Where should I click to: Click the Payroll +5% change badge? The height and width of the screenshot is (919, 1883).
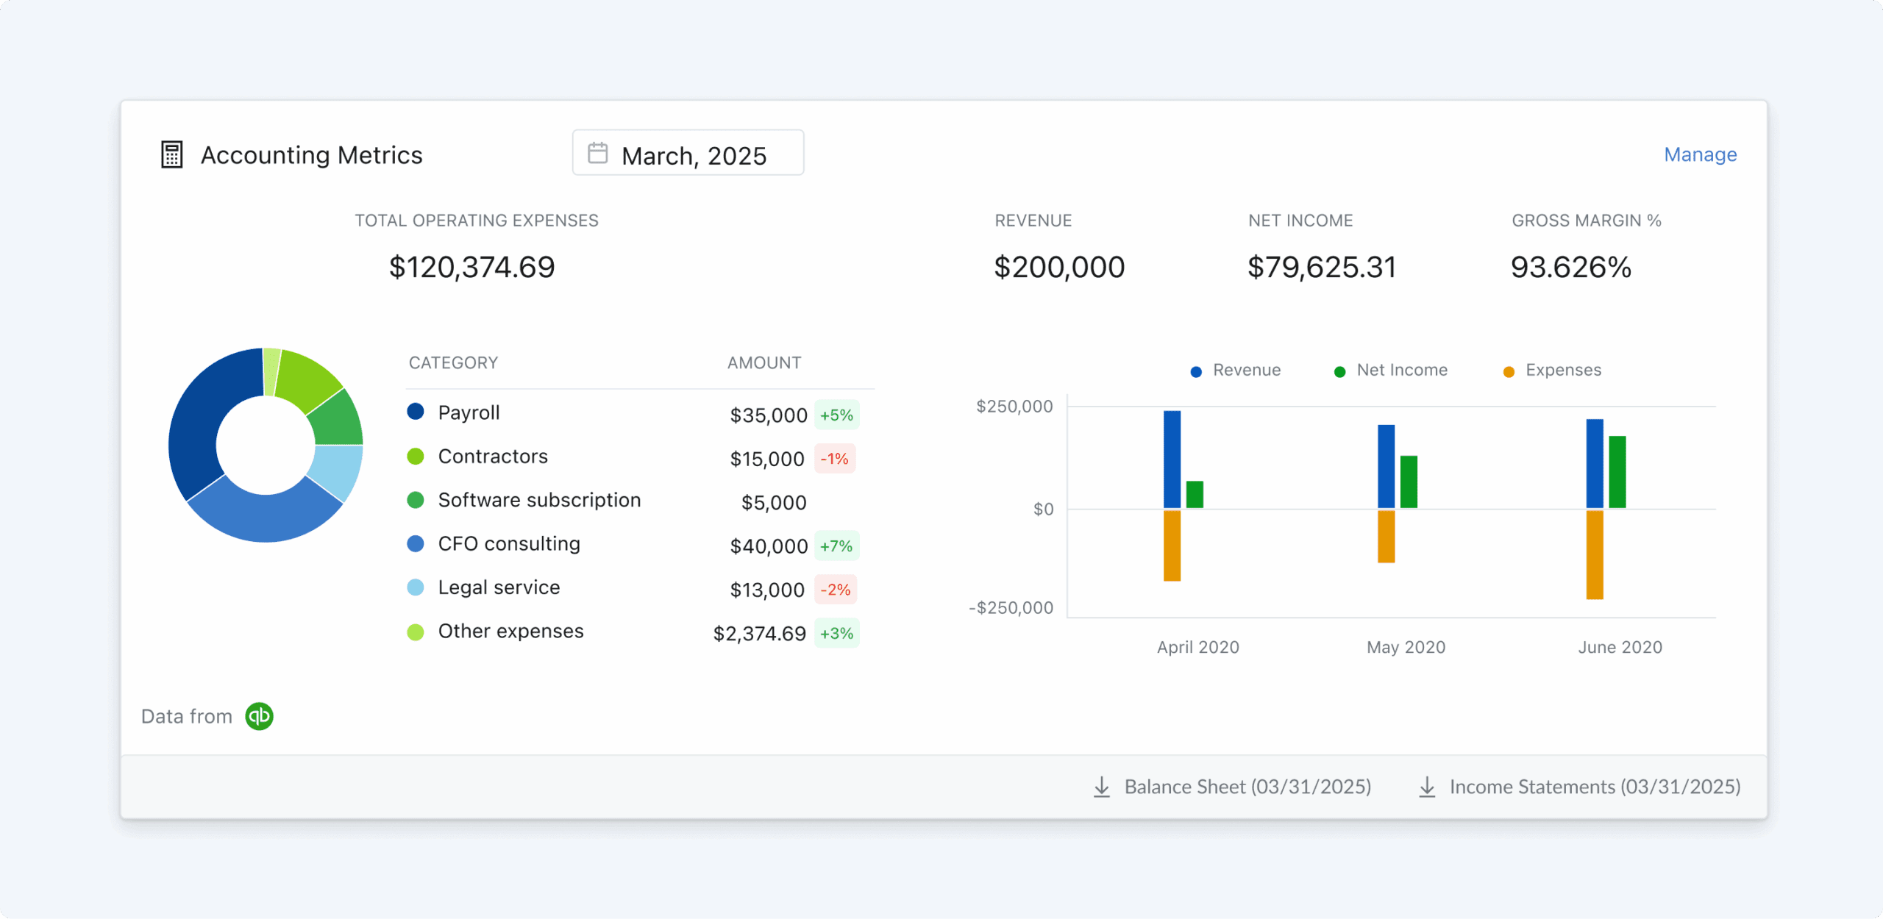(836, 415)
